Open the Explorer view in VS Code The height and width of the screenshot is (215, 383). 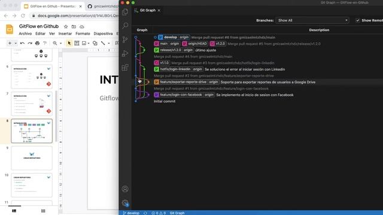(125, 12)
